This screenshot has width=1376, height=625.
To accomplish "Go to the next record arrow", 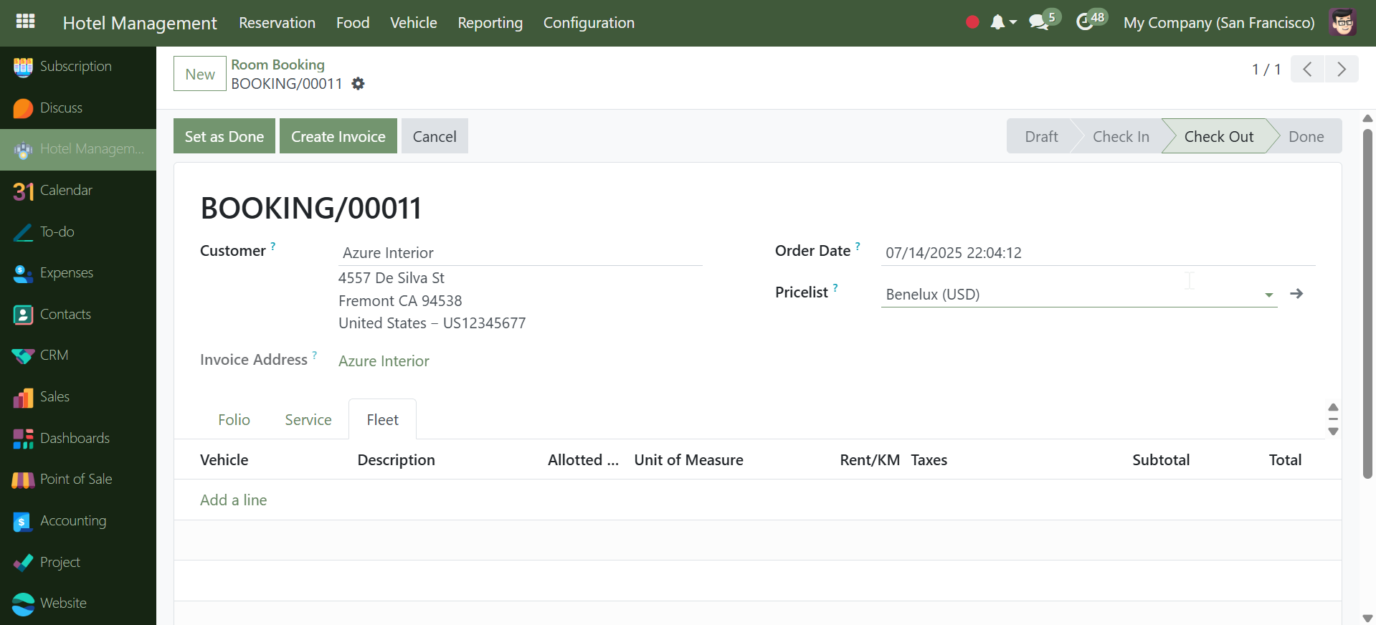I will click(1341, 70).
